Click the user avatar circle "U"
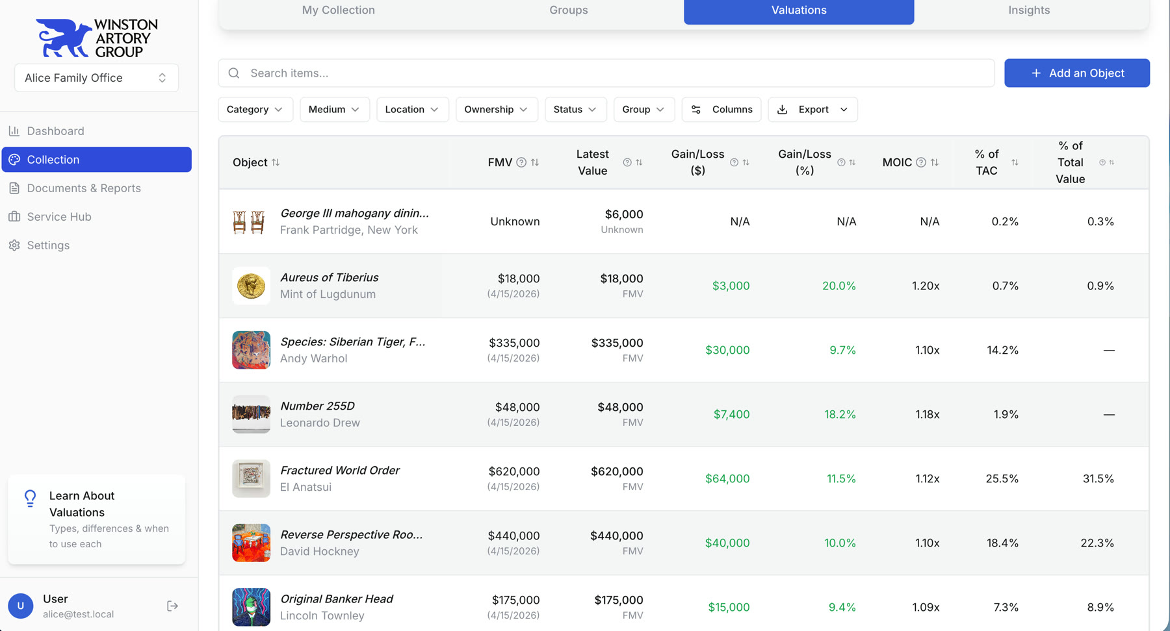Viewport: 1170px width, 631px height. [x=21, y=606]
